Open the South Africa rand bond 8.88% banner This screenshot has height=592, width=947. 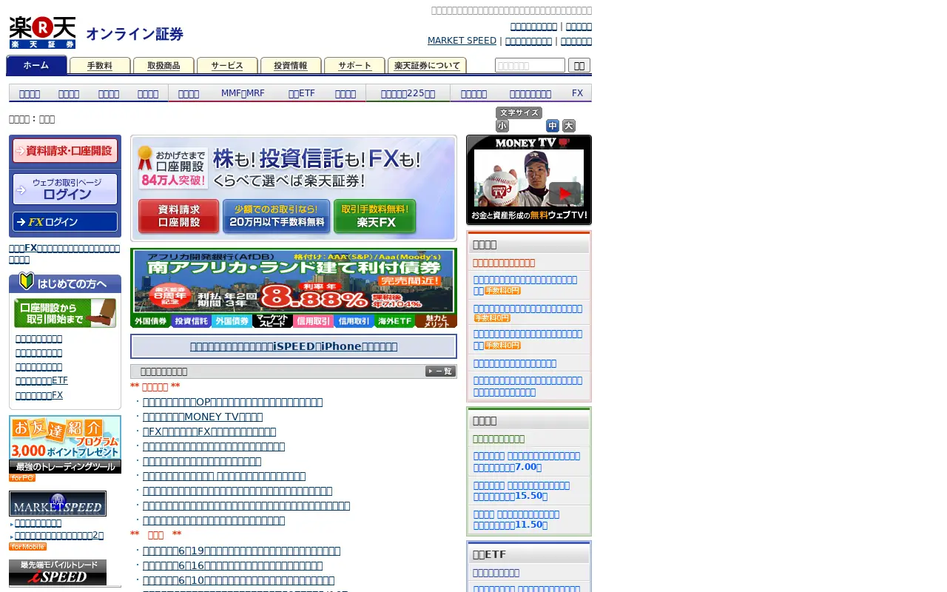[x=294, y=281]
